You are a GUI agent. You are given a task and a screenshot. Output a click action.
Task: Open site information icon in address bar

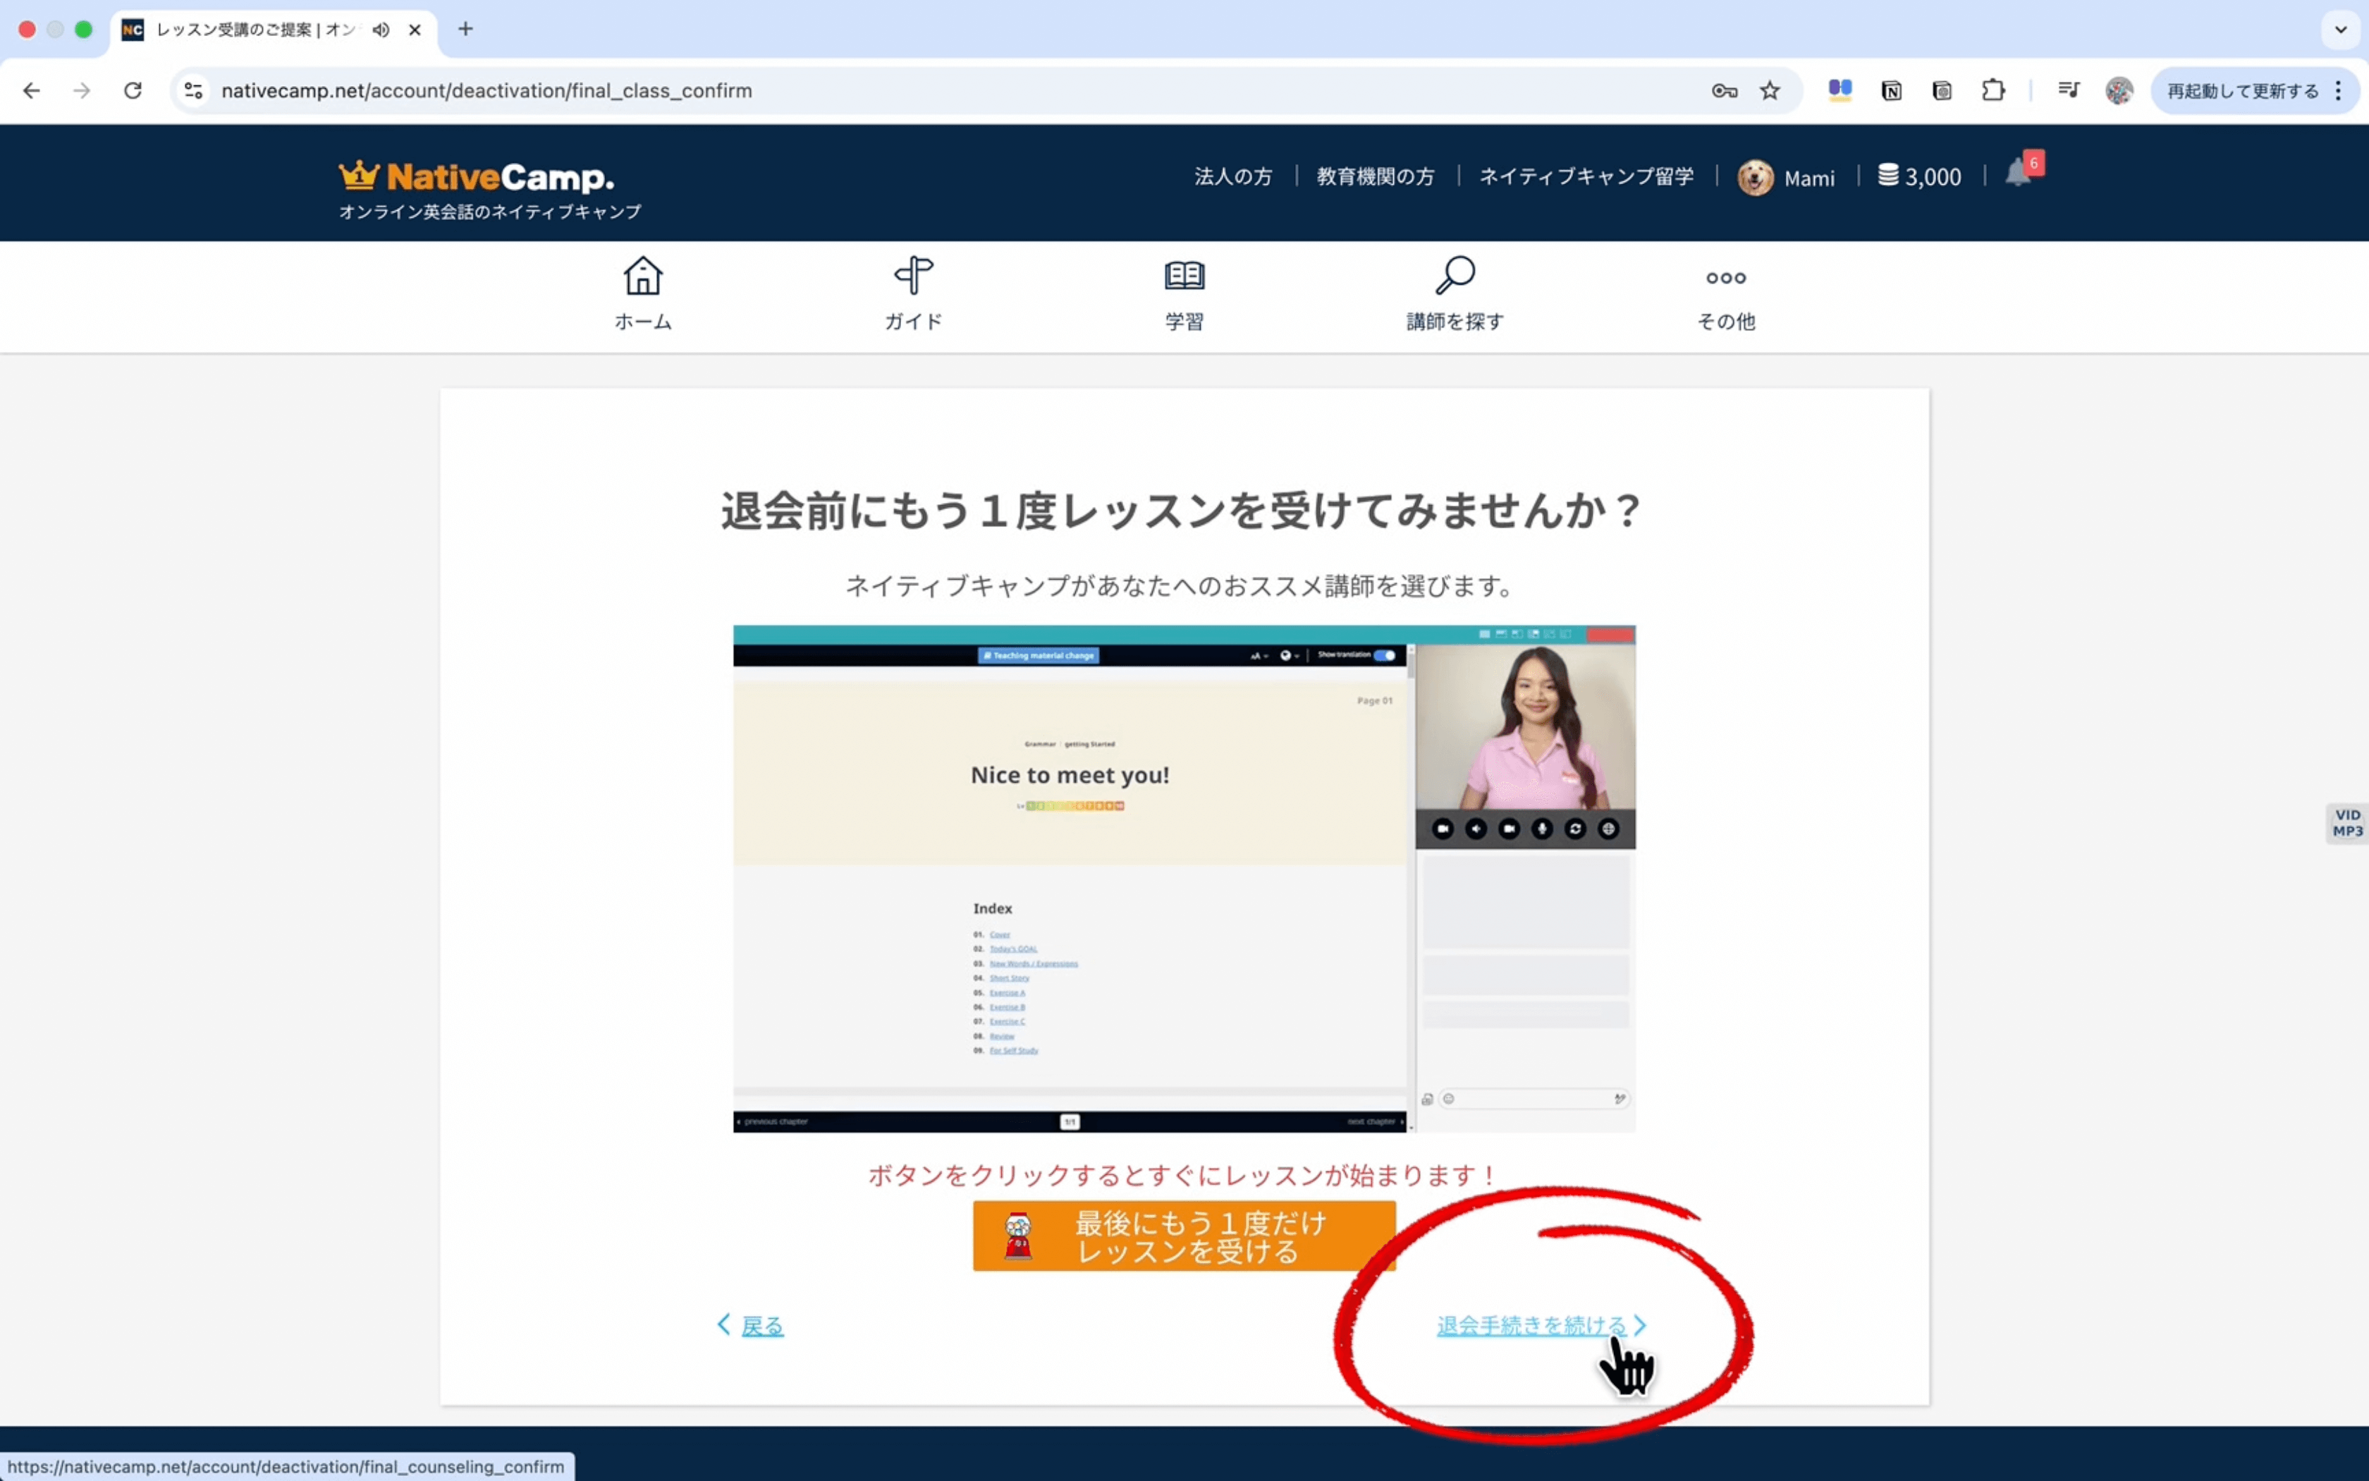pyautogui.click(x=194, y=90)
